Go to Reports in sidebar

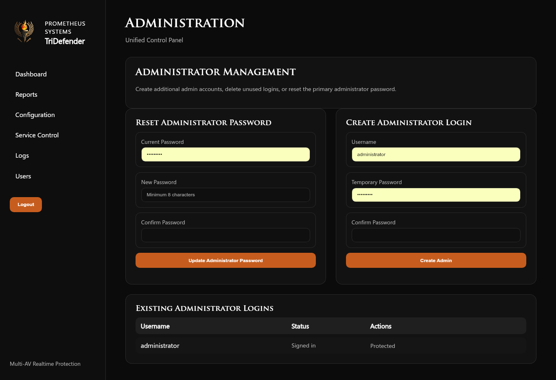(x=26, y=95)
